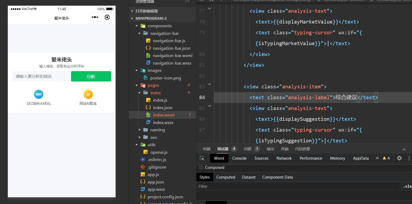Click the SEO站长AI优化 round icon

pyautogui.click(x=39, y=94)
